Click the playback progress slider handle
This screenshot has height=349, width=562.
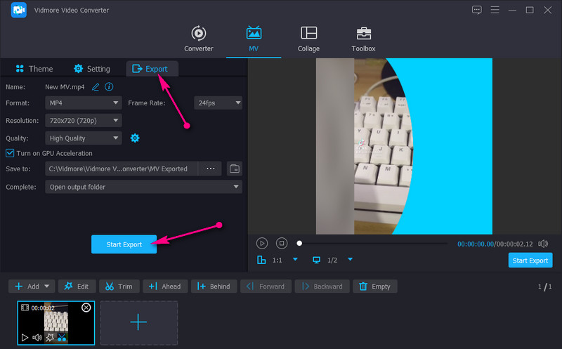pos(299,244)
